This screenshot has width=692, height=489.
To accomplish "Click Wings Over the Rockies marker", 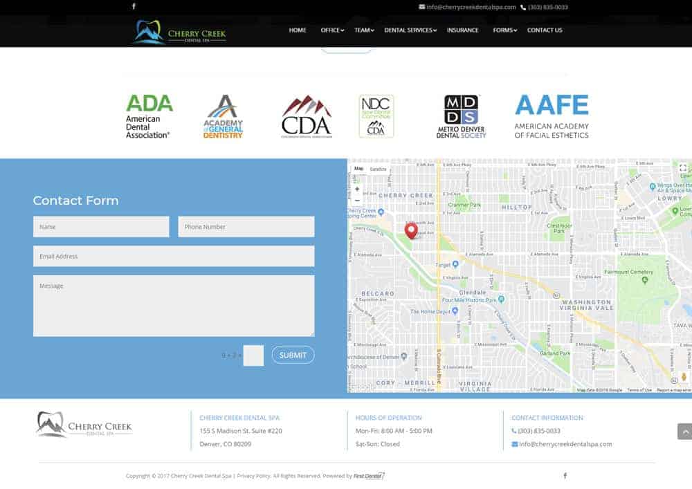I will tap(653, 187).
